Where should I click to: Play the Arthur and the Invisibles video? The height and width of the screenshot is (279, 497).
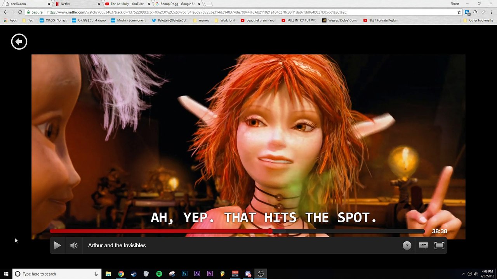[x=57, y=245]
